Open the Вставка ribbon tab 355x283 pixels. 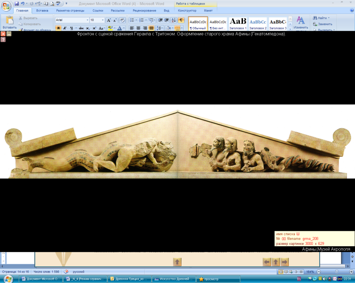pos(42,11)
